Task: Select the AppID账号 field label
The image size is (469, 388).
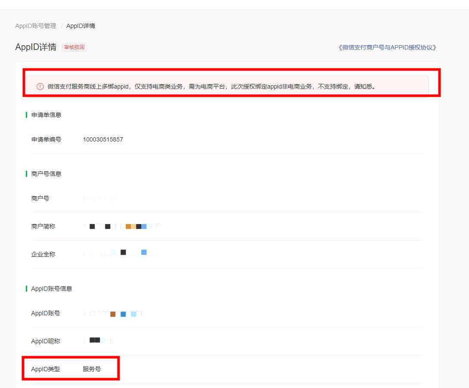Action: [x=46, y=313]
